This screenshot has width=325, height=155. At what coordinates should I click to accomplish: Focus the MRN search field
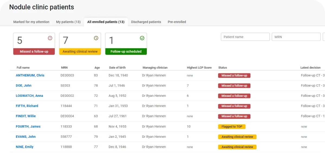point(296,37)
